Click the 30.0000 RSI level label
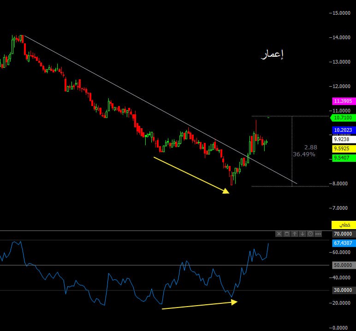The width and height of the screenshot is (356, 331). [x=344, y=290]
